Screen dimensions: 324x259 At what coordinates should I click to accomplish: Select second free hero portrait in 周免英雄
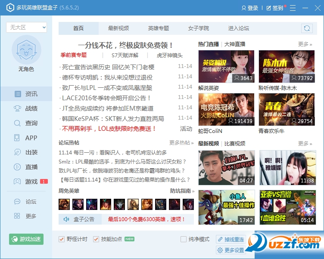[78, 204]
